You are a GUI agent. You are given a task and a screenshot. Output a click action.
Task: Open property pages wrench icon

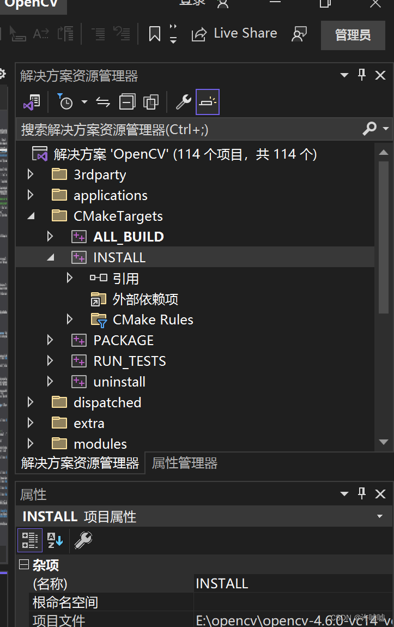tap(83, 540)
